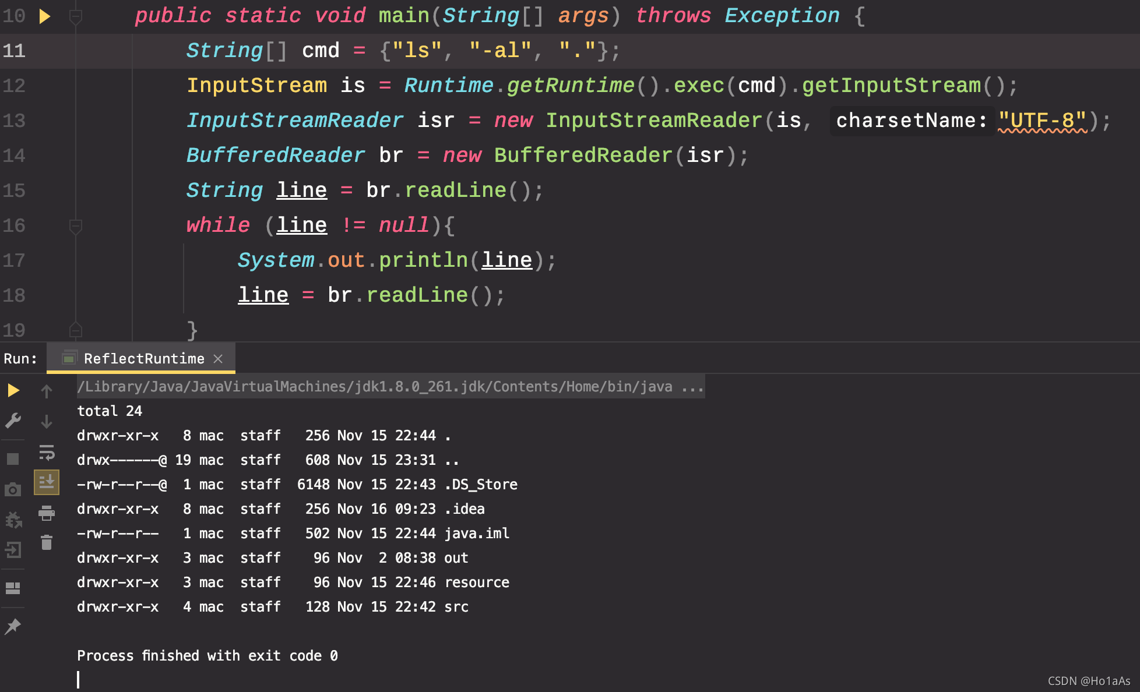This screenshot has width=1140, height=692.
Task: Click the Stop square icon in Run panel
Action: (x=13, y=459)
